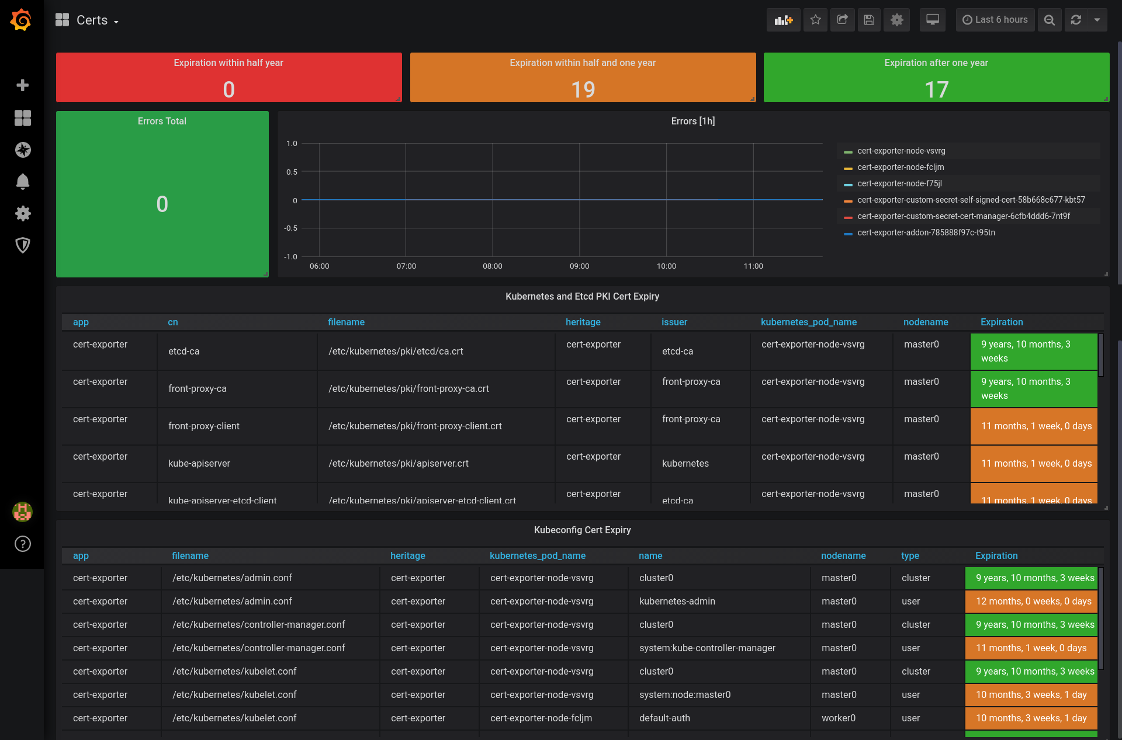This screenshot has height=740, width=1122.
Task: Expand the refresh interval dropdown arrow
Action: 1097,20
